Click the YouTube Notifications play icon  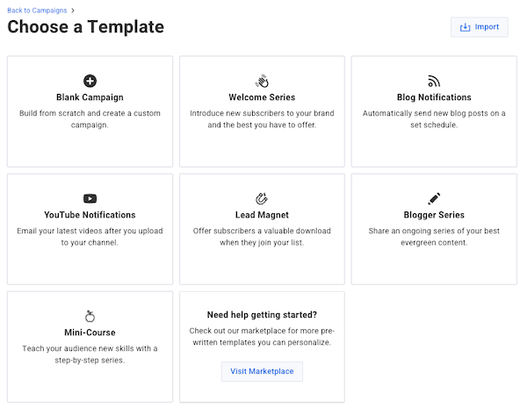click(90, 198)
